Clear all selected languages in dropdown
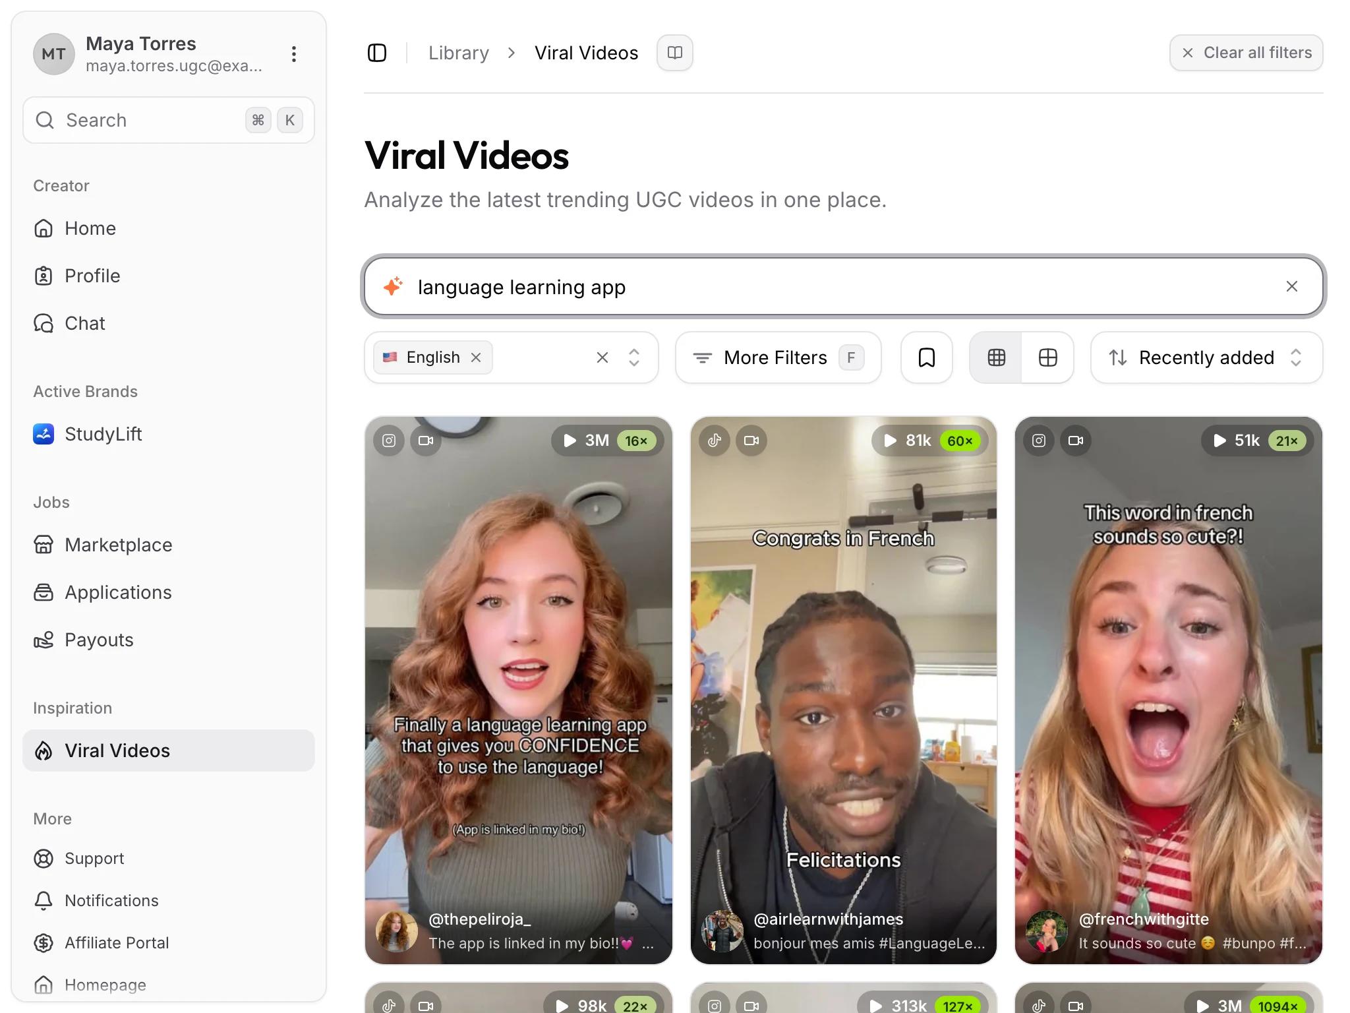Screen dimensions: 1350x1013 602,357
